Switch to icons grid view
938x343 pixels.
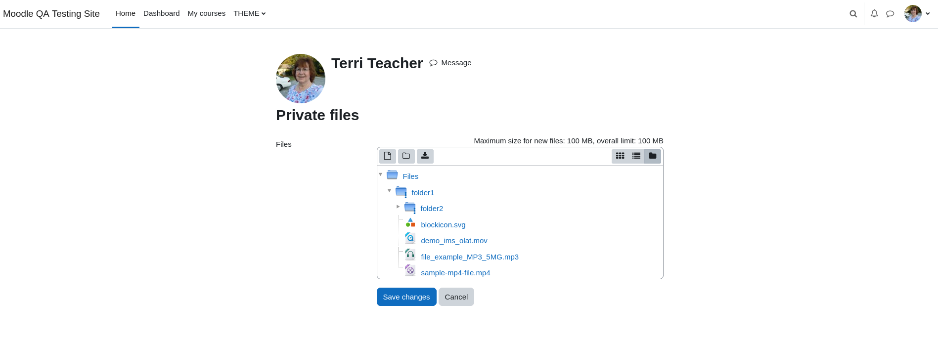(620, 156)
